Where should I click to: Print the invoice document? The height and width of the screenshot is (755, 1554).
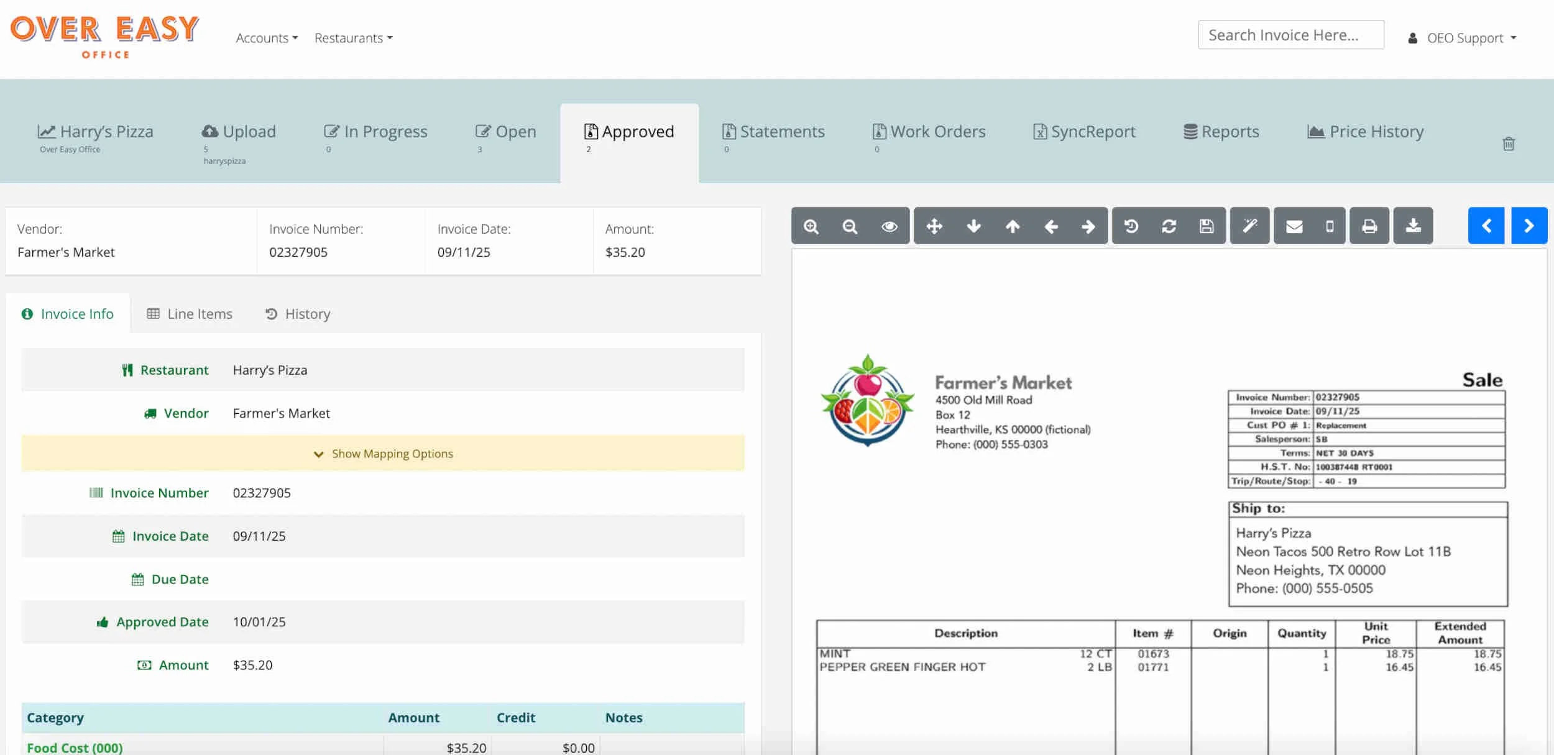1369,226
